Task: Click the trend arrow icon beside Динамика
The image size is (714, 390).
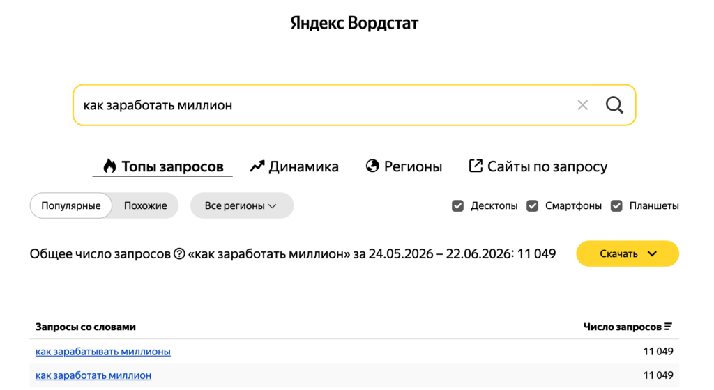Action: tap(257, 166)
